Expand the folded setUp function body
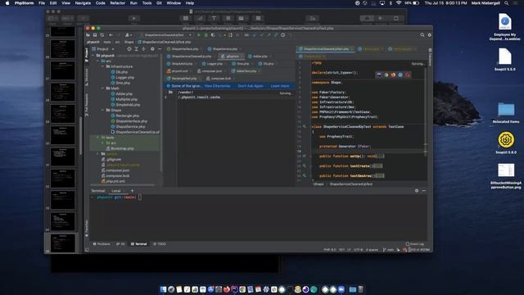524x295 pixels. tap(380, 157)
